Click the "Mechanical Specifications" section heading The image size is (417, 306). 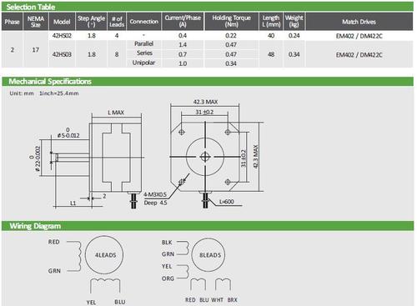[50, 82]
